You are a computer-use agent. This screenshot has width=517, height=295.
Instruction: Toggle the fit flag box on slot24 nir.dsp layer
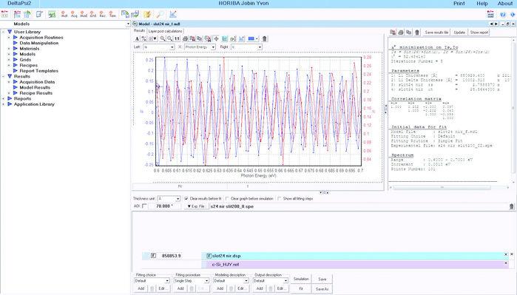click(x=209, y=256)
